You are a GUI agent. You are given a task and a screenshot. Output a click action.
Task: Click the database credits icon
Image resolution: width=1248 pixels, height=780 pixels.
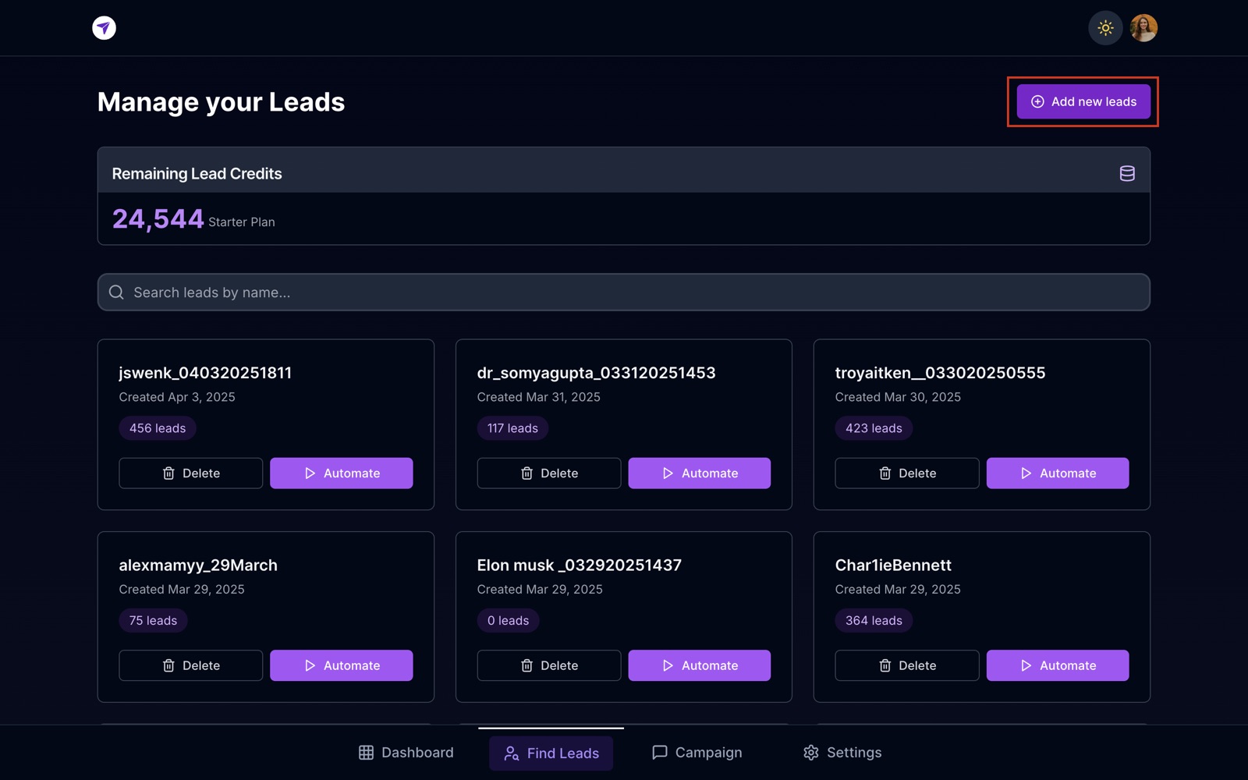coord(1126,173)
